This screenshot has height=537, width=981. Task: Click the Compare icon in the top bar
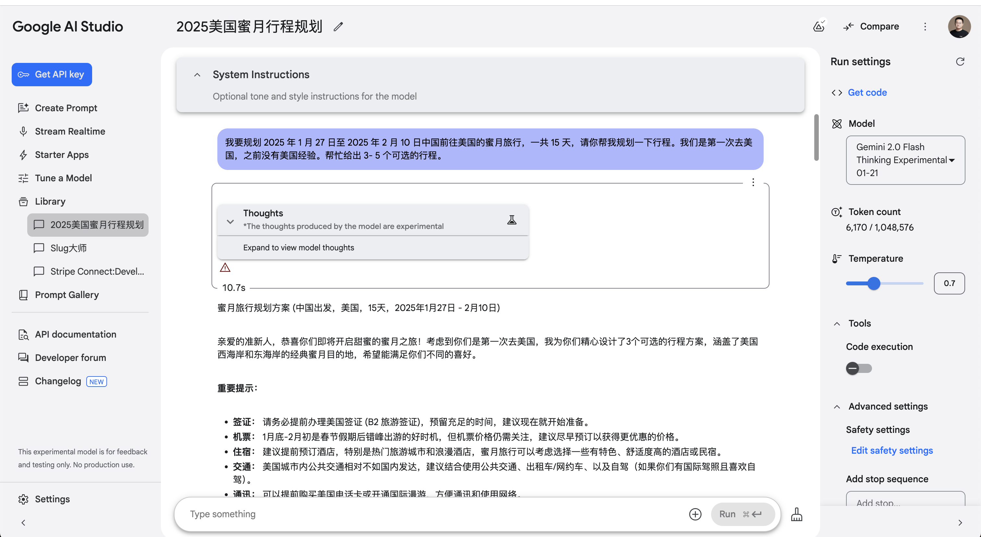coord(848,26)
